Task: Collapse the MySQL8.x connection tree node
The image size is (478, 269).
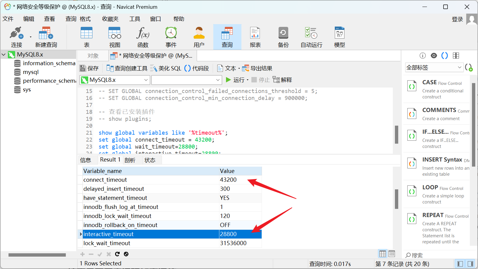Action: [4, 55]
